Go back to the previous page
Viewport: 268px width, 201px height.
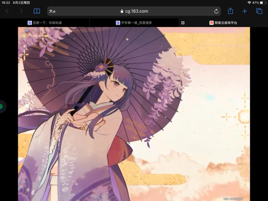[x=7, y=11]
